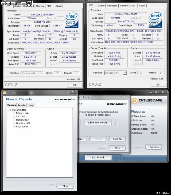The width and height of the screenshot is (171, 195).
Task: Maximize the PCMark05 main window
Action: click(x=156, y=92)
